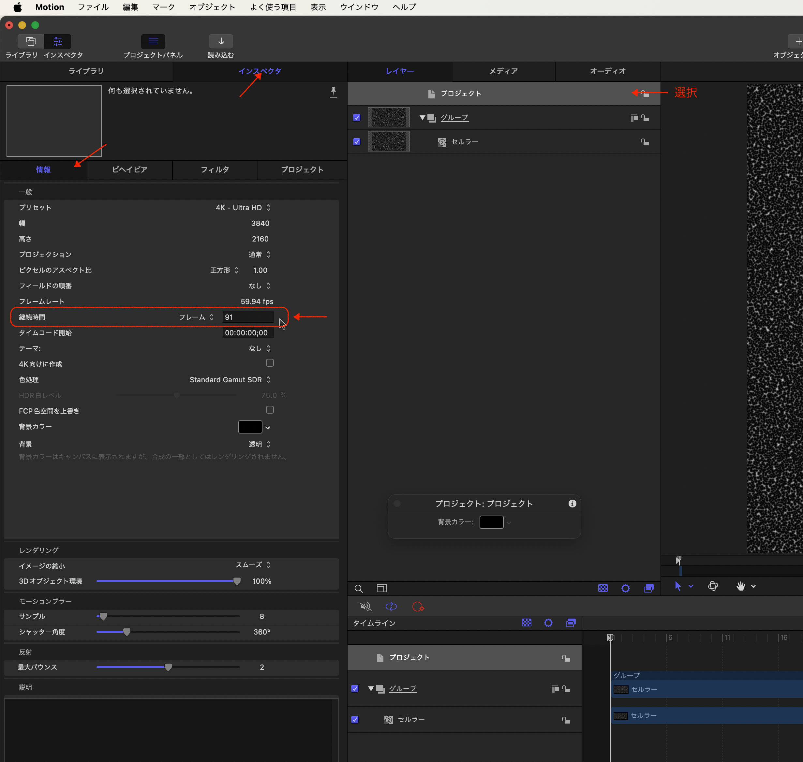This screenshot has height=762, width=803.
Task: Click the 背景カラー black color swatch in the Inspector
Action: [x=250, y=427]
